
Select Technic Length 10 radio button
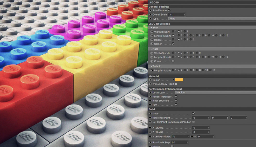(203, 70)
